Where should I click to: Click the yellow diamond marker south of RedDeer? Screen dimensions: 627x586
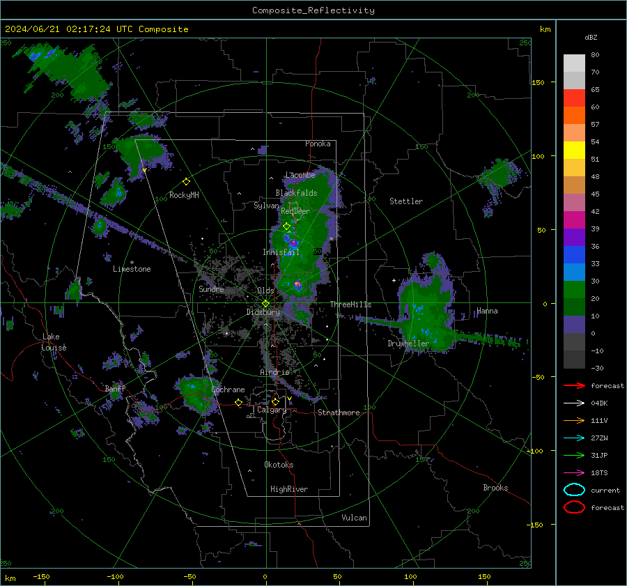click(286, 226)
